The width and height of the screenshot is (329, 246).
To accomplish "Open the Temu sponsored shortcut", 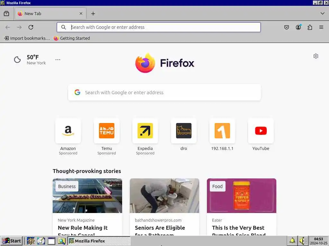I will pos(107,136).
